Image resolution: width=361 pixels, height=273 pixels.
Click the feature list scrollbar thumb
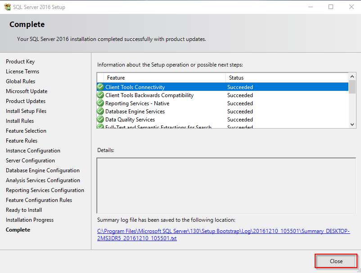coord(352,87)
